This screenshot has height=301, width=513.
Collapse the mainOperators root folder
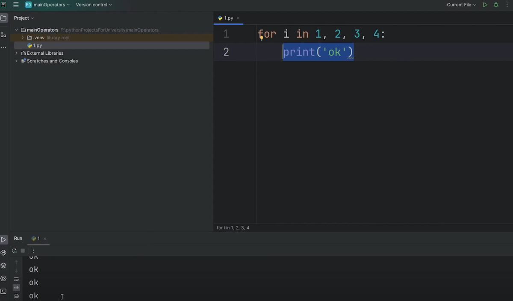[17, 30]
